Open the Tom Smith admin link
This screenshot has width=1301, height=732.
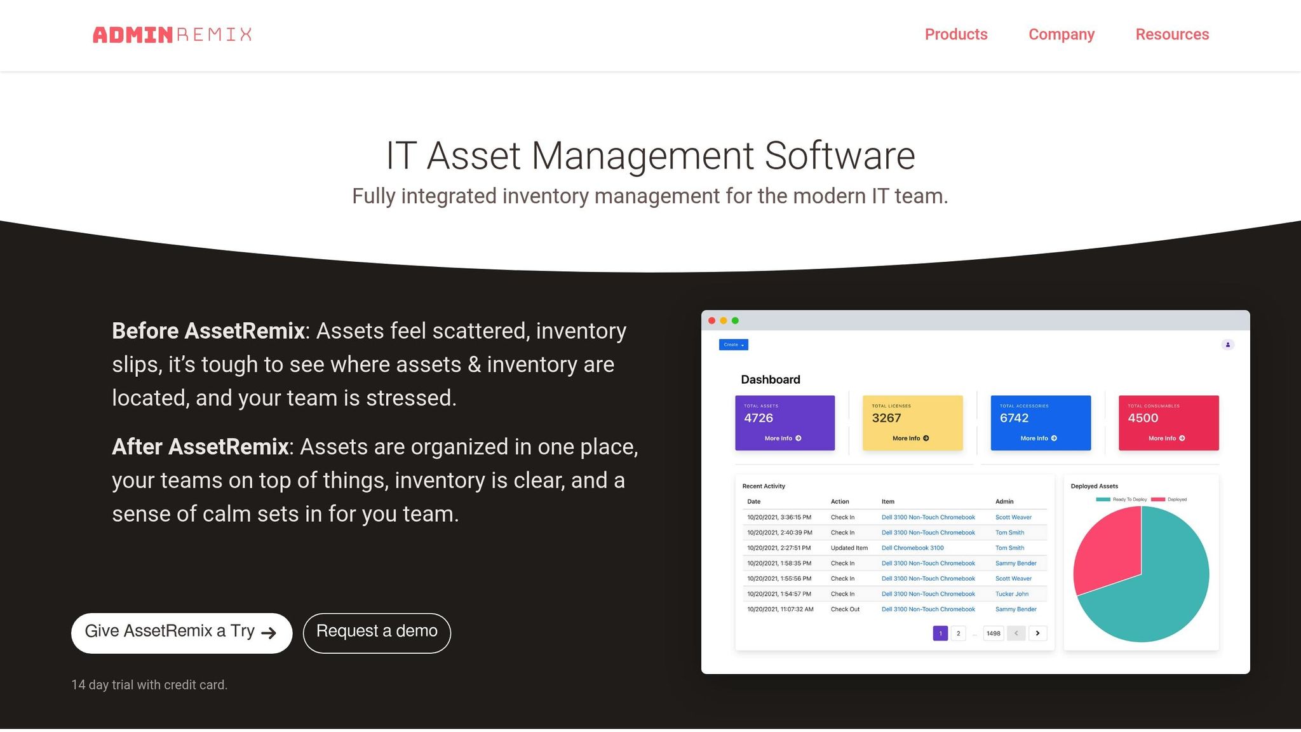(x=1009, y=532)
